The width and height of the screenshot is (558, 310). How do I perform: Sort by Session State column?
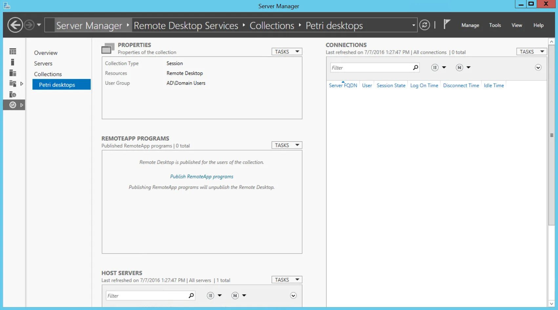391,85
